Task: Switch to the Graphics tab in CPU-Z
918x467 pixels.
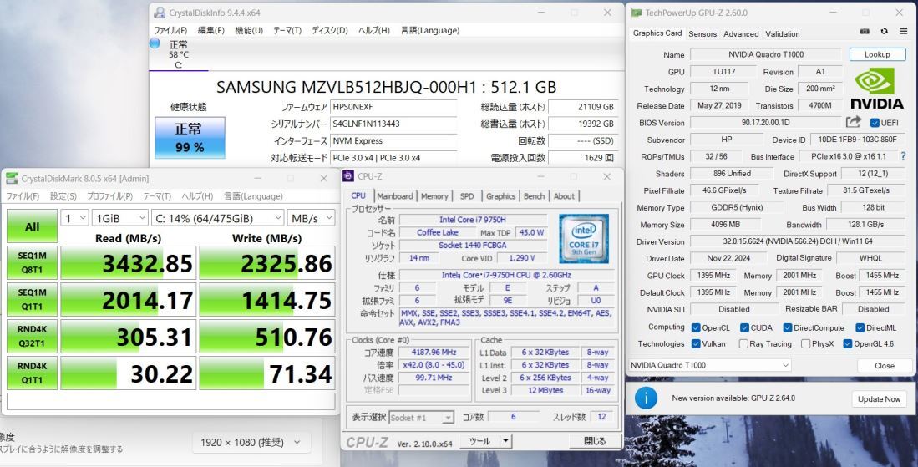Action: [500, 196]
